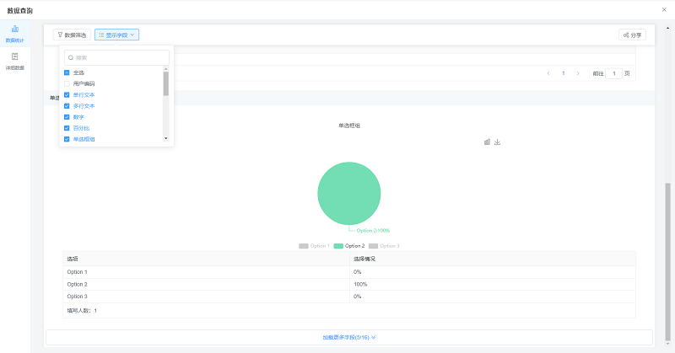675x353 pixels.
Task: Go to next page arrow
Action: click(x=578, y=73)
